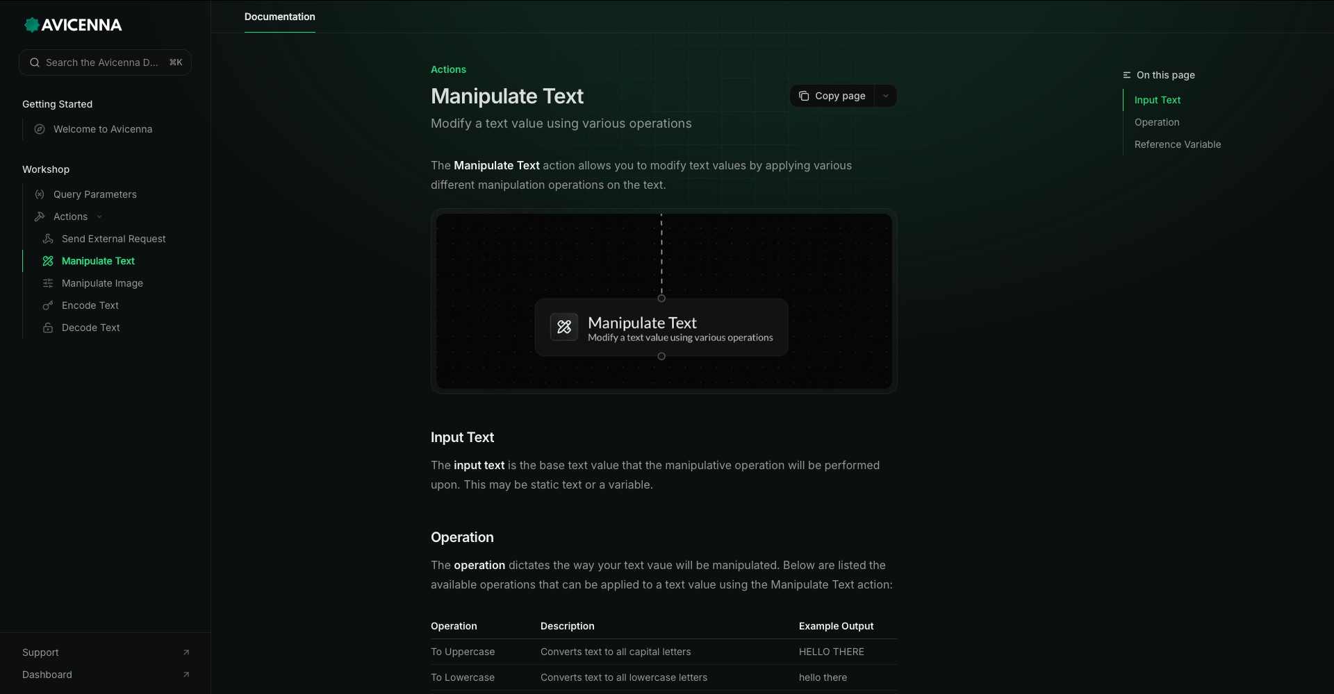Click the Decode Text lock icon
The width and height of the screenshot is (1334, 694).
pos(48,328)
